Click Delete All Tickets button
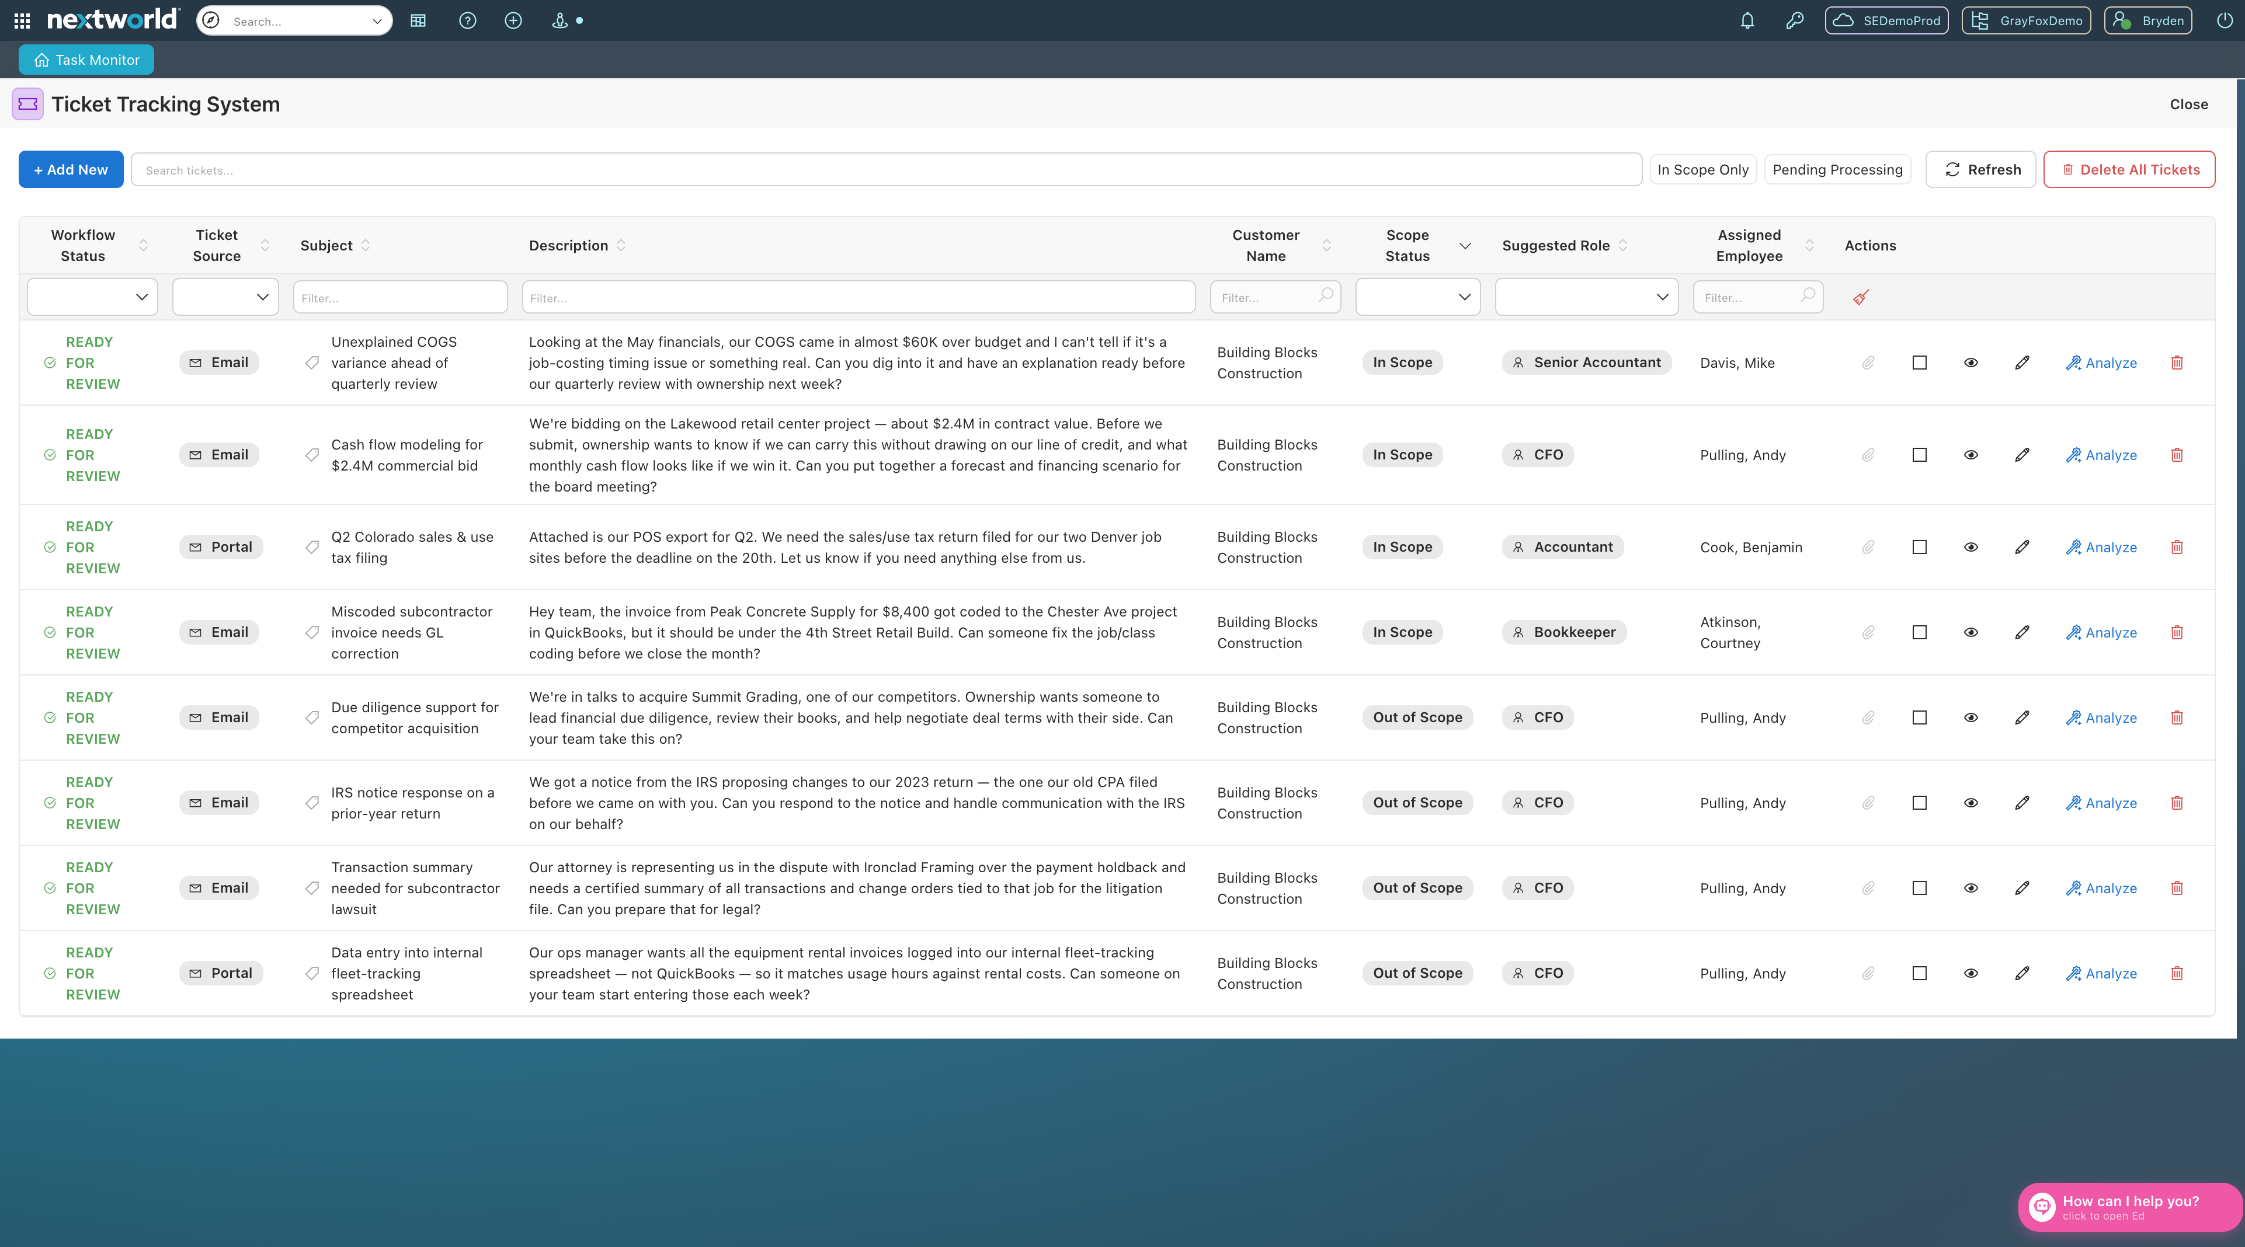The width and height of the screenshot is (2245, 1247). coord(2129,169)
